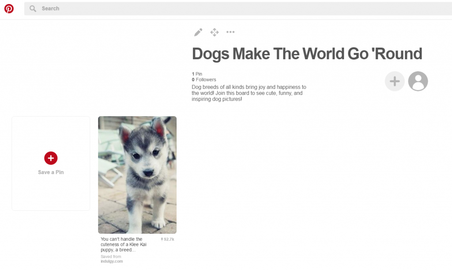Visit the indulgy.com source link

(x=112, y=261)
